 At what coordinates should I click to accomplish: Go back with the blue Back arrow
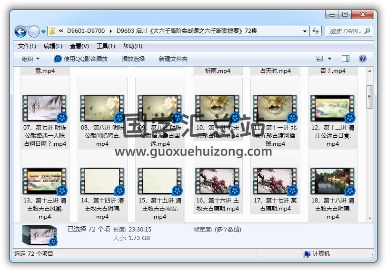coord(21,31)
